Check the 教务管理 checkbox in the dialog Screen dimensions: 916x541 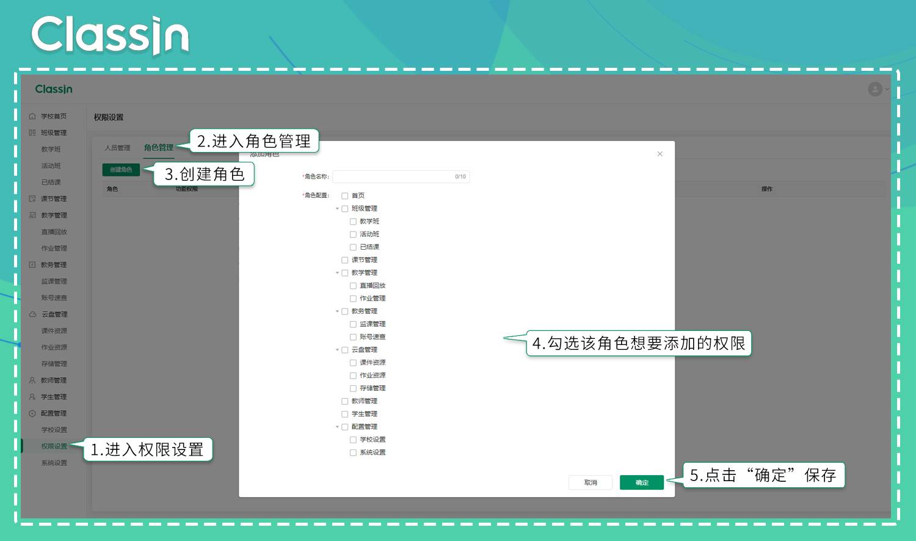(345, 311)
